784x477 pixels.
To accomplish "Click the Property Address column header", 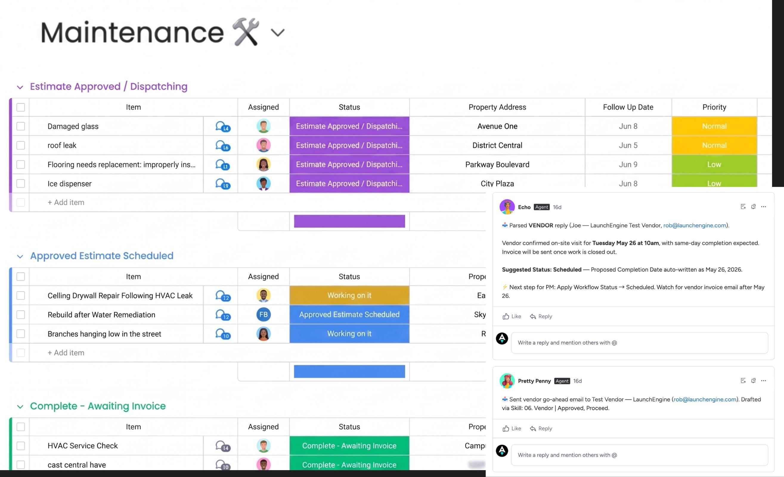I will [497, 107].
